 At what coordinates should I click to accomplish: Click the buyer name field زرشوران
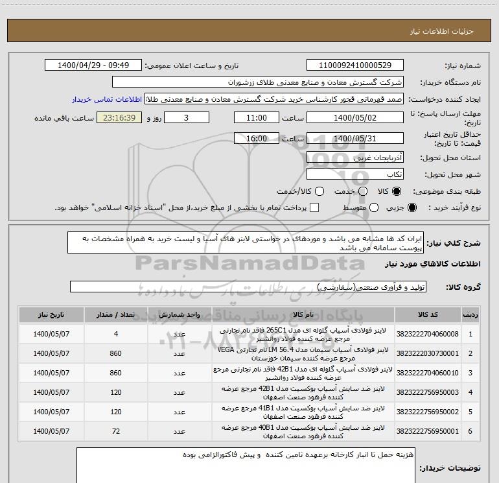(x=258, y=82)
